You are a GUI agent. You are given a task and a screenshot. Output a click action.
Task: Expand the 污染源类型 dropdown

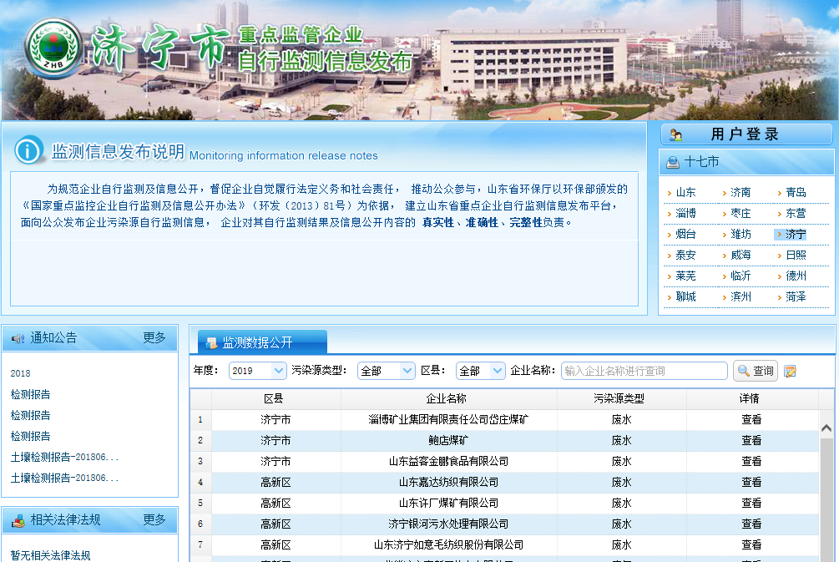386,371
